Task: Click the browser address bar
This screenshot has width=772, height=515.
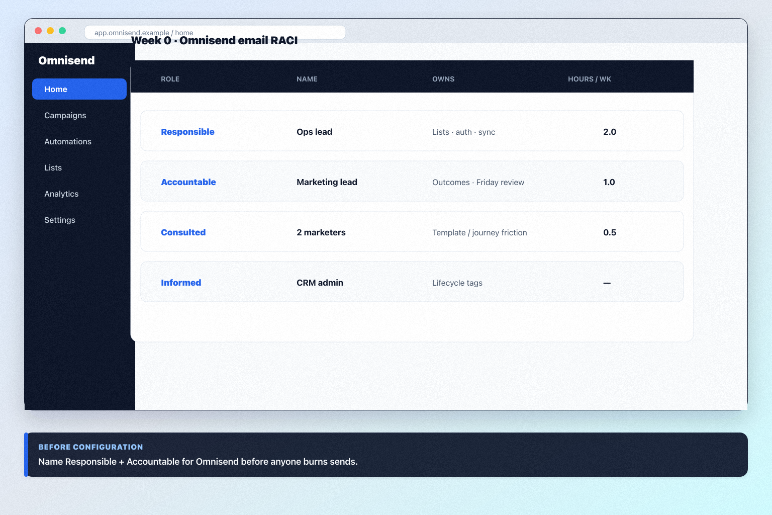Action: pyautogui.click(x=215, y=32)
